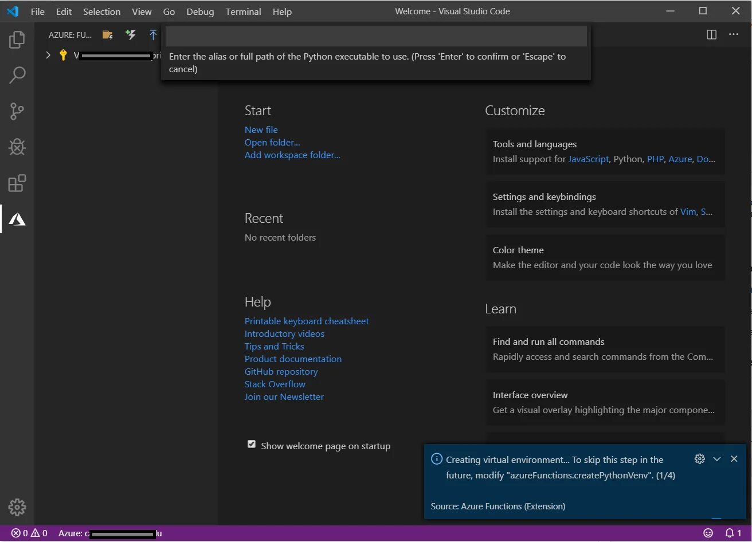Open the Source Control view icon
Image resolution: width=752 pixels, height=542 pixels.
[x=17, y=111]
